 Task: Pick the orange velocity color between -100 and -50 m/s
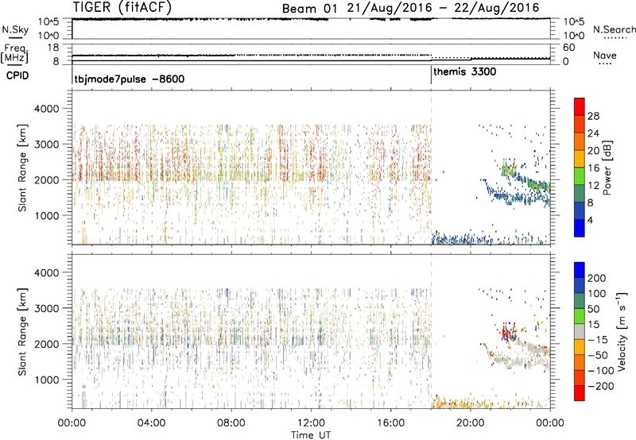click(580, 362)
